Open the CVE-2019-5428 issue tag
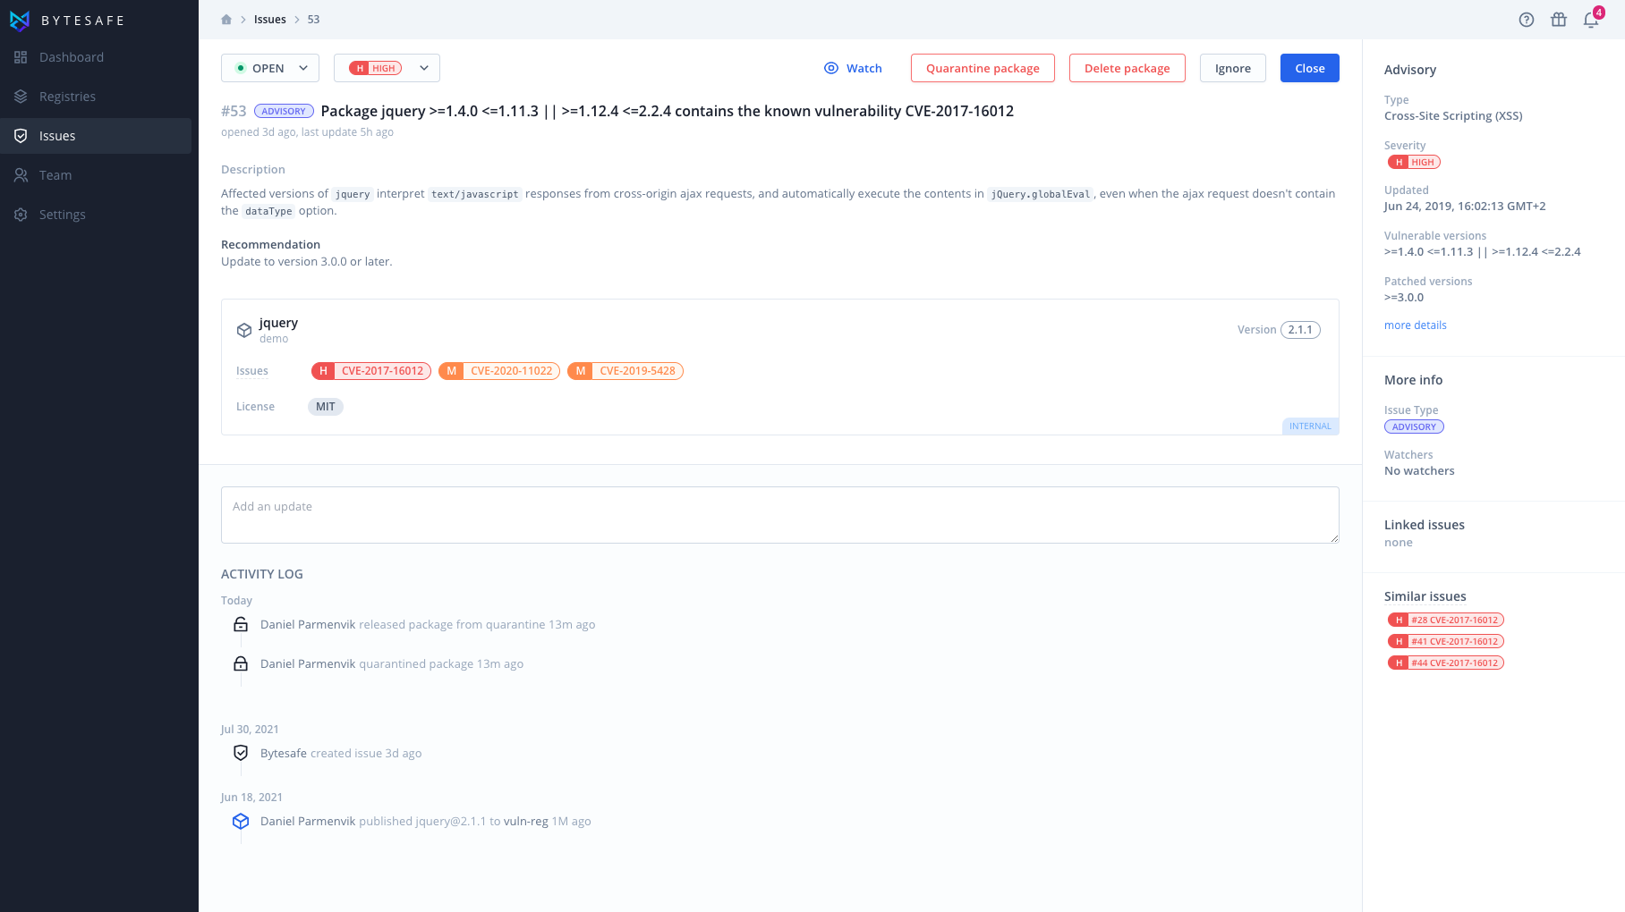The height and width of the screenshot is (912, 1625). tap(625, 371)
